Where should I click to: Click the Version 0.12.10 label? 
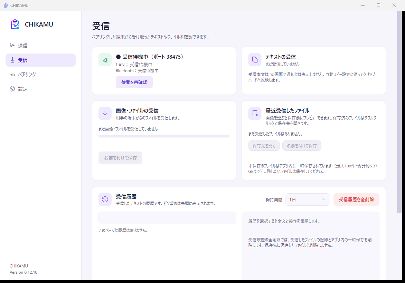click(x=23, y=272)
